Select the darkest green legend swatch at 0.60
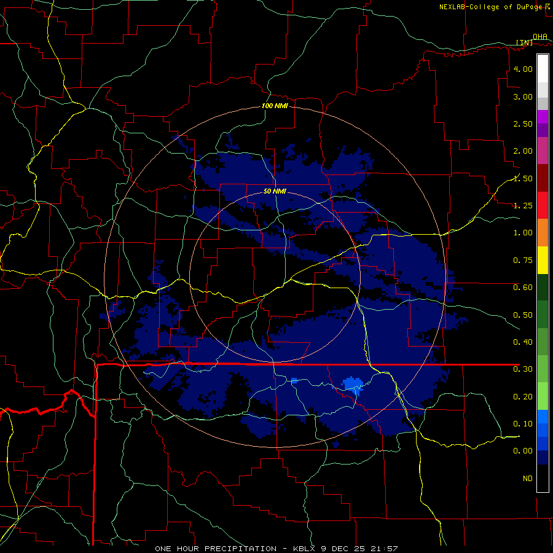This screenshot has width=553, height=553. coord(543,287)
